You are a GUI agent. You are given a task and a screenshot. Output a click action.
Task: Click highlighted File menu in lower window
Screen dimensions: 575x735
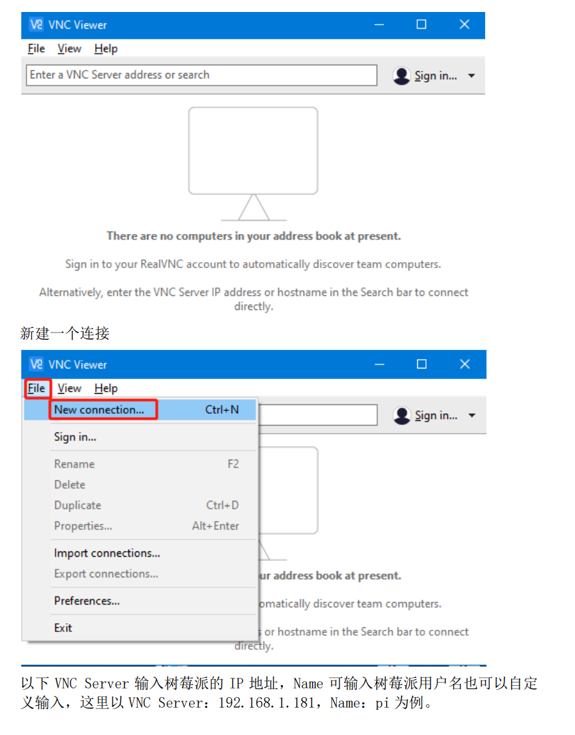point(37,388)
